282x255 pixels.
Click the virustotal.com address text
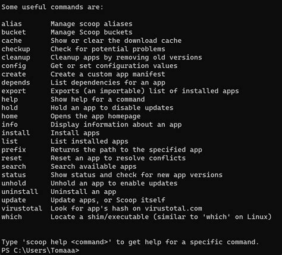pyautogui.click(x=173, y=209)
